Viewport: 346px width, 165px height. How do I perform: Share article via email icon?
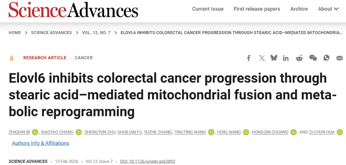pos(339,58)
